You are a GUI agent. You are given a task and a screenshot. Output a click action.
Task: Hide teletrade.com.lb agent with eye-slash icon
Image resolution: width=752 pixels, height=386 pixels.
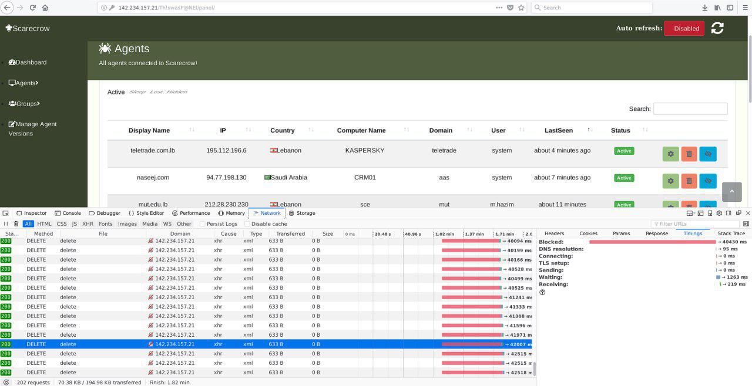coord(708,154)
